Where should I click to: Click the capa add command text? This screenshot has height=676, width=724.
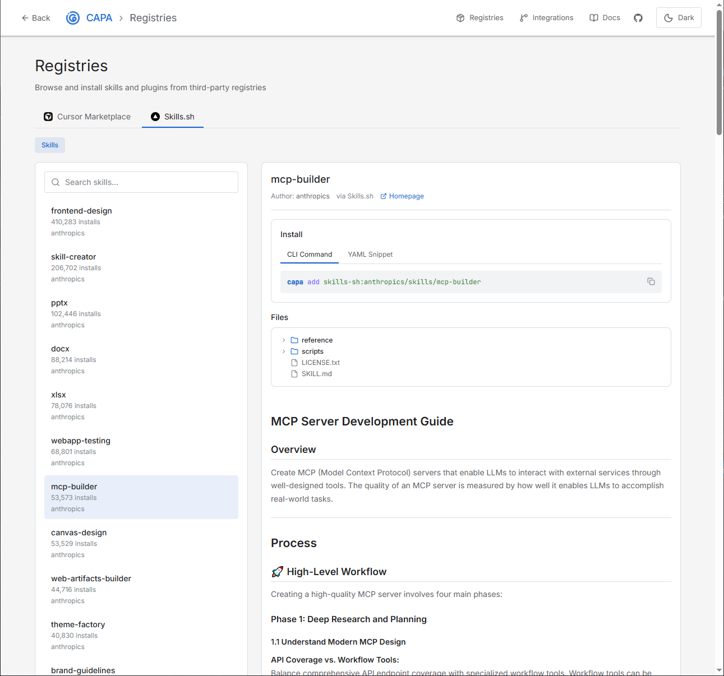(x=384, y=282)
